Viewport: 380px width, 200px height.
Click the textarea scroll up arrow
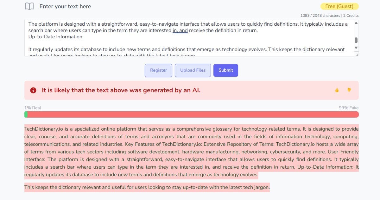click(x=356, y=23)
